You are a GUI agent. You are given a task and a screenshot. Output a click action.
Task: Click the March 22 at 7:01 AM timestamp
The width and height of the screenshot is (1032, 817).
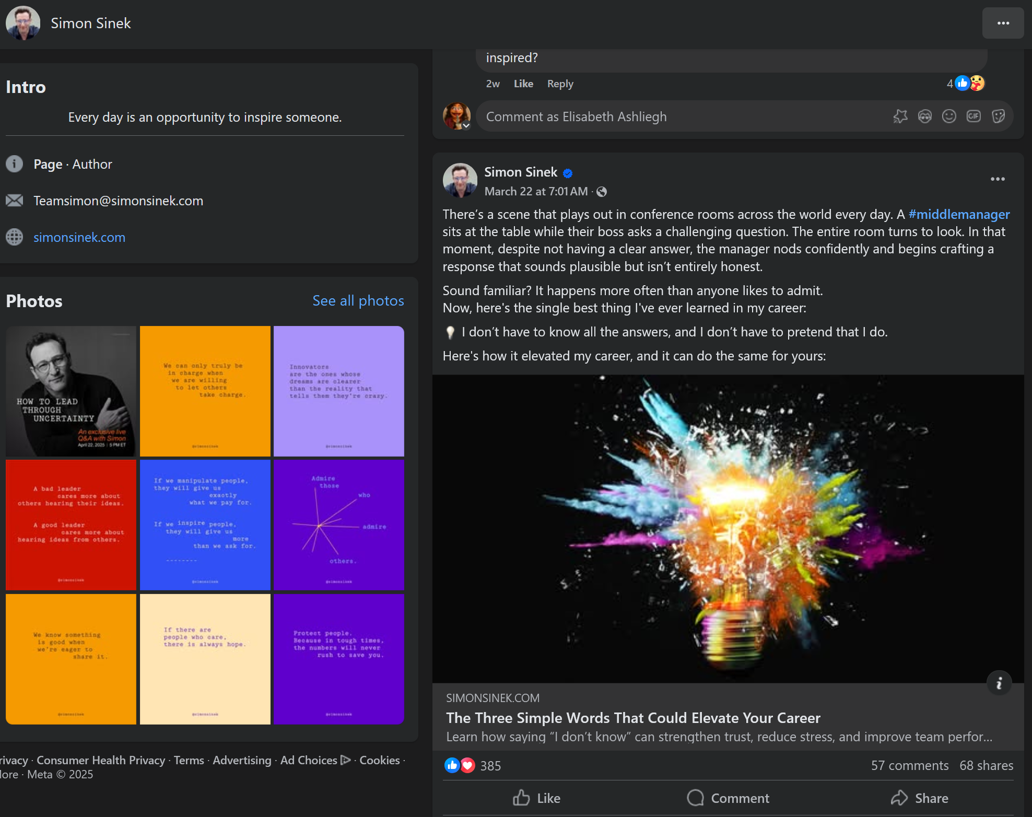[536, 192]
